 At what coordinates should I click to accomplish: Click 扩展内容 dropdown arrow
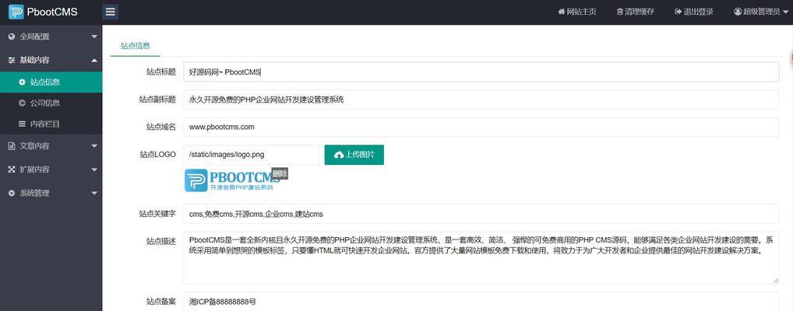tap(94, 170)
